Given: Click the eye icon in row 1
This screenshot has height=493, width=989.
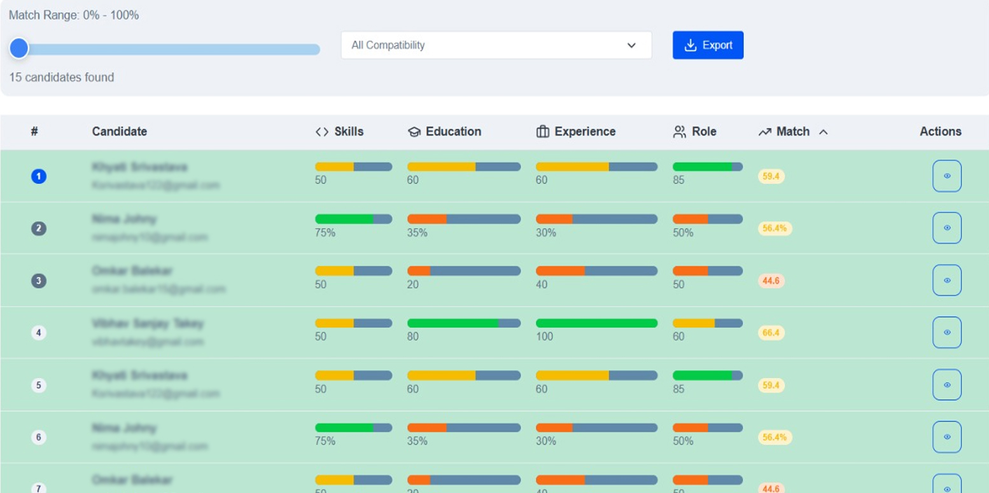Looking at the screenshot, I should (x=946, y=176).
